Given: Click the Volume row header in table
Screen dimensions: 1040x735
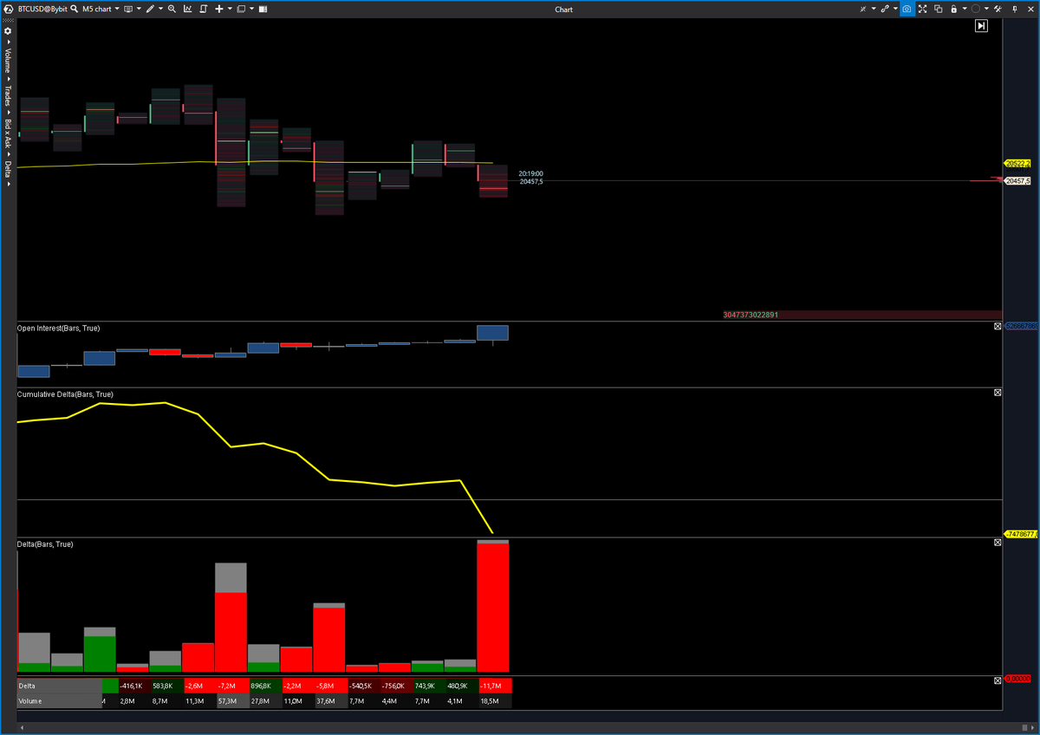Looking at the screenshot, I should 59,700.
